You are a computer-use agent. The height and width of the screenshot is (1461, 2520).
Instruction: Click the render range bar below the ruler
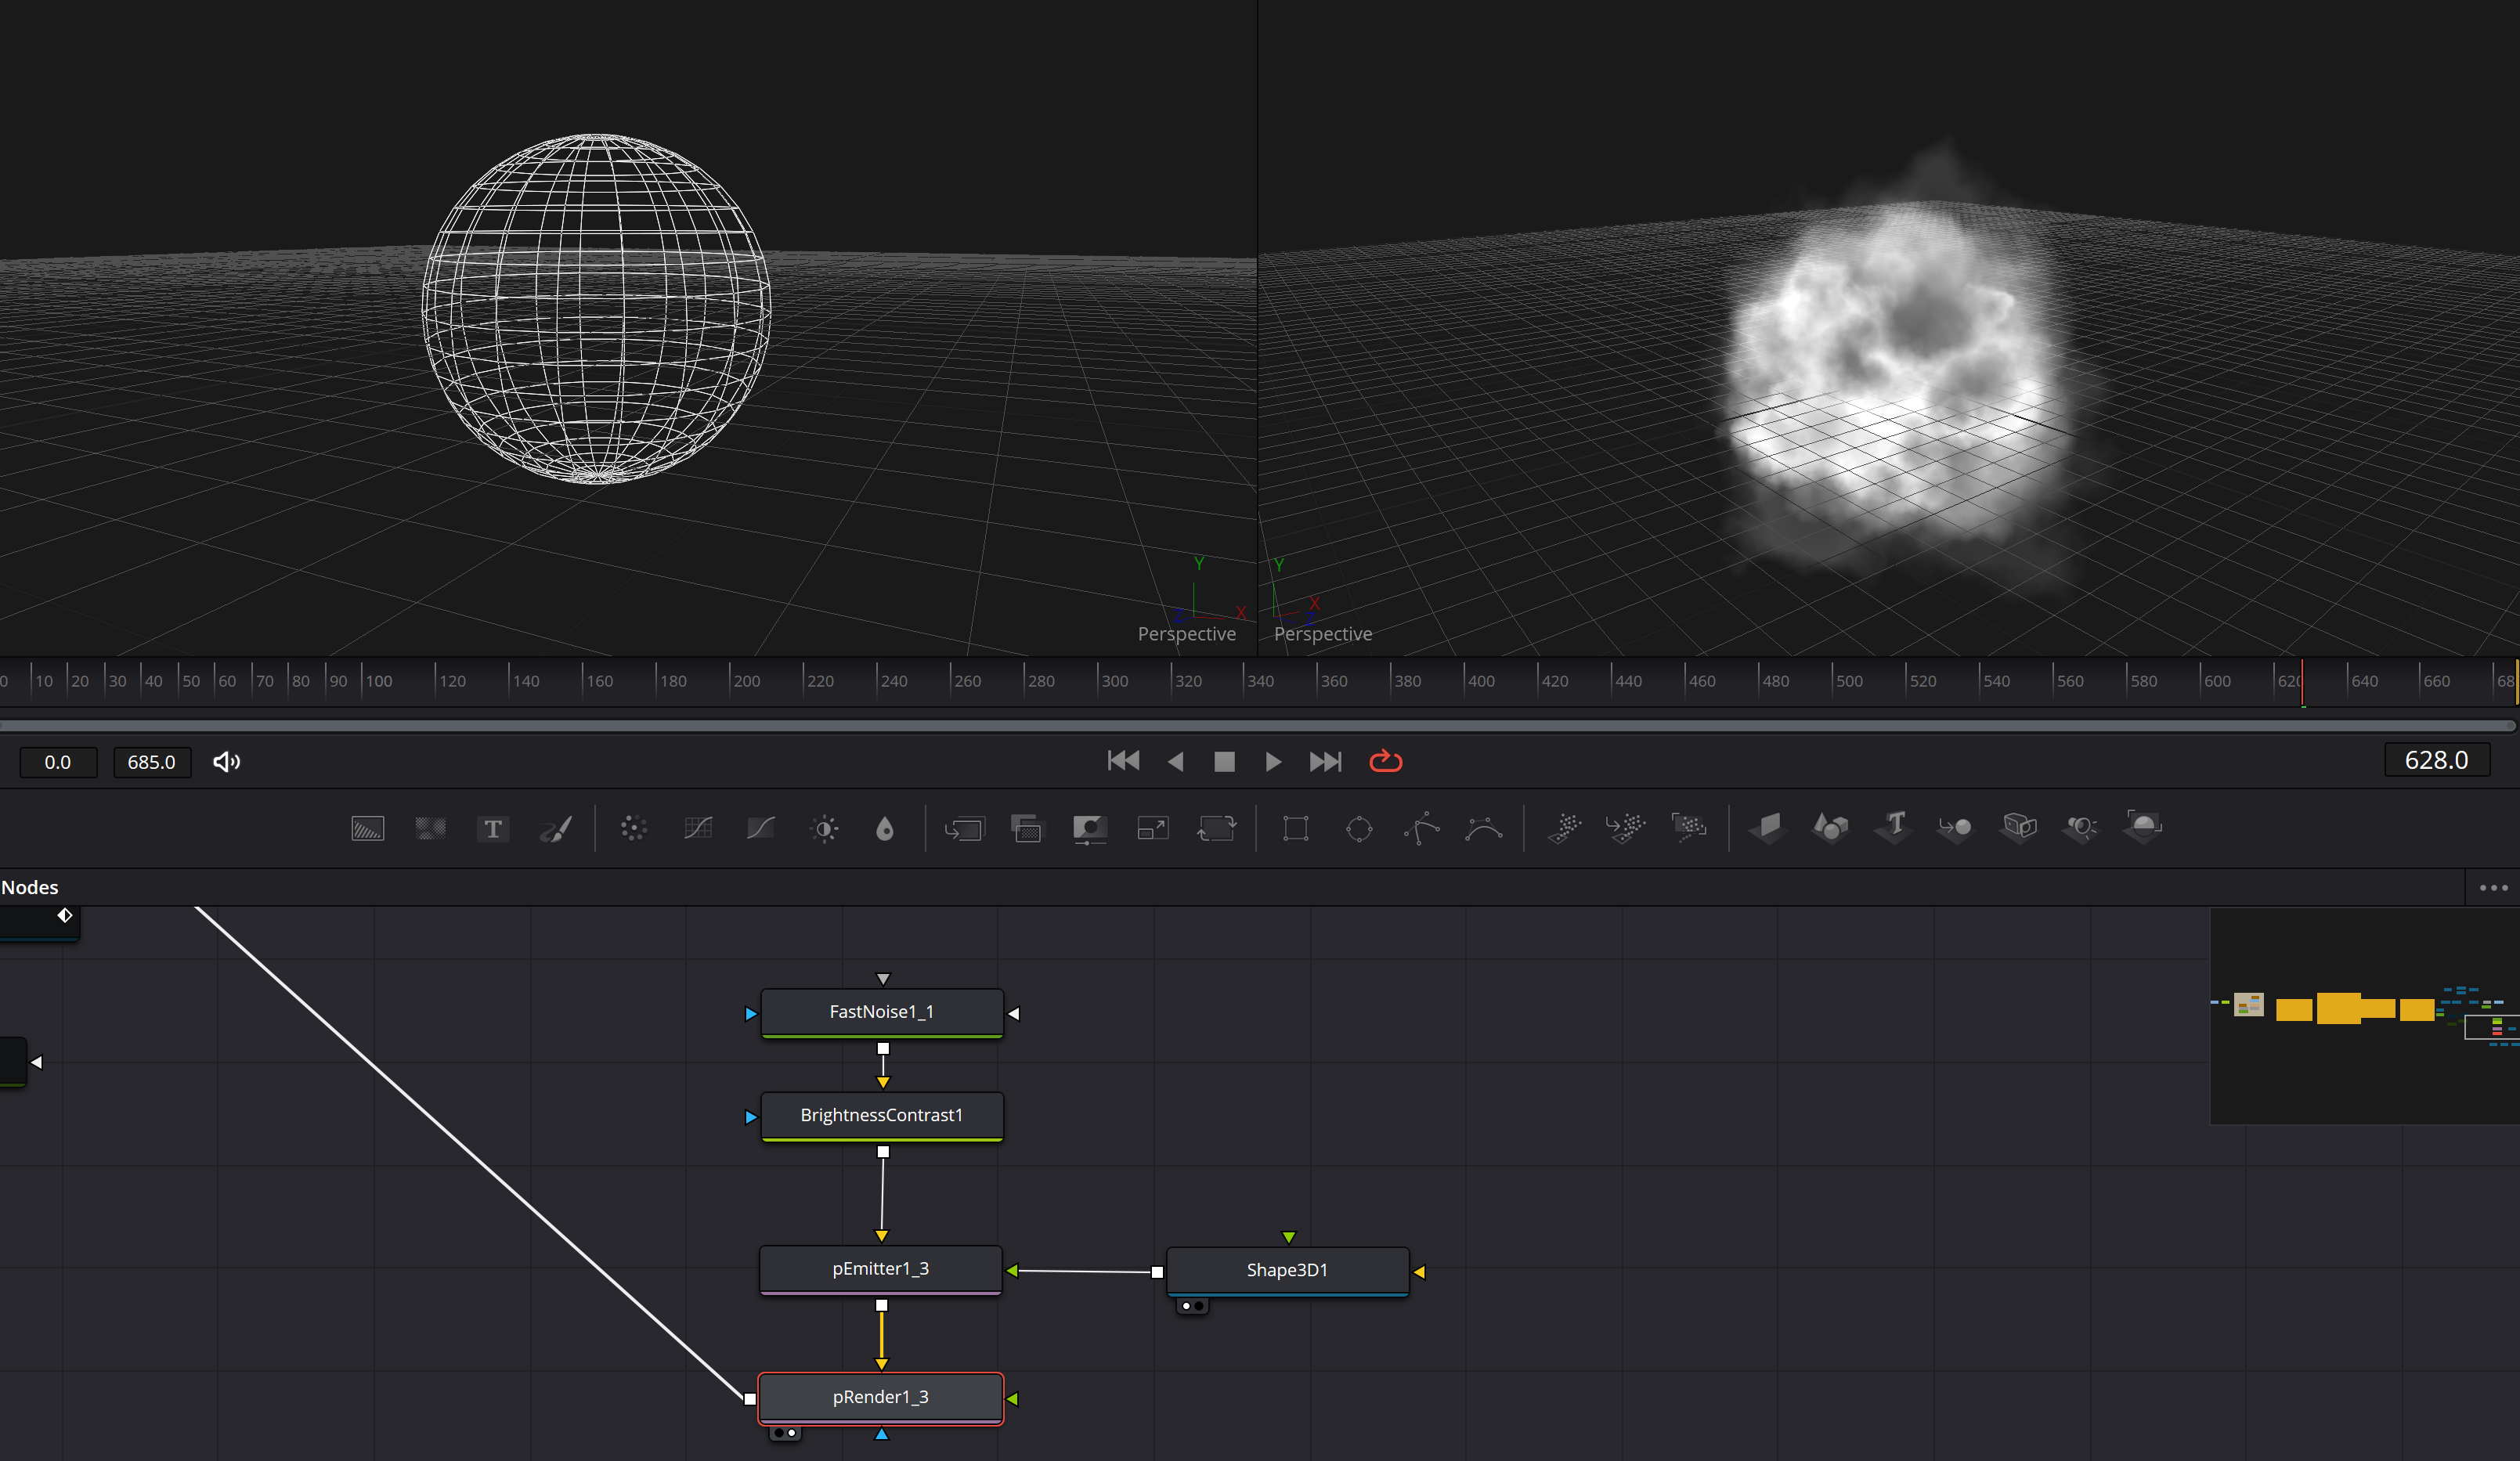[x=1258, y=725]
